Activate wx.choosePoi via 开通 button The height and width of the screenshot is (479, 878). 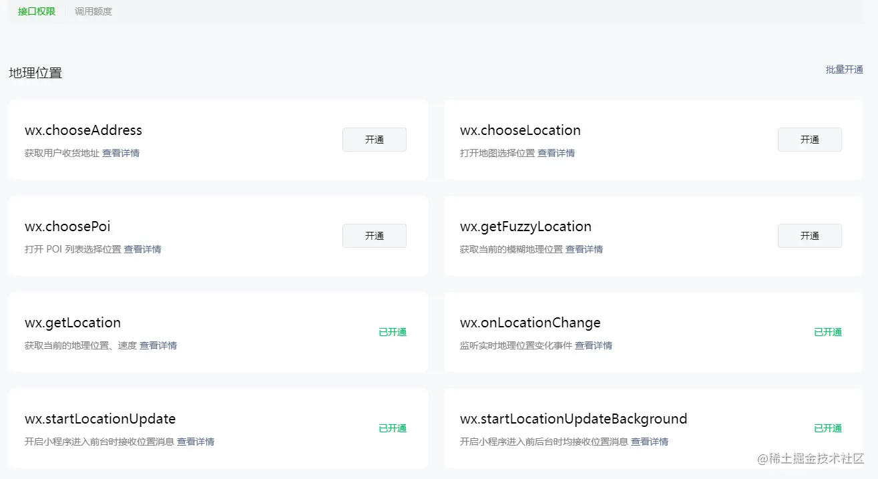pos(374,236)
